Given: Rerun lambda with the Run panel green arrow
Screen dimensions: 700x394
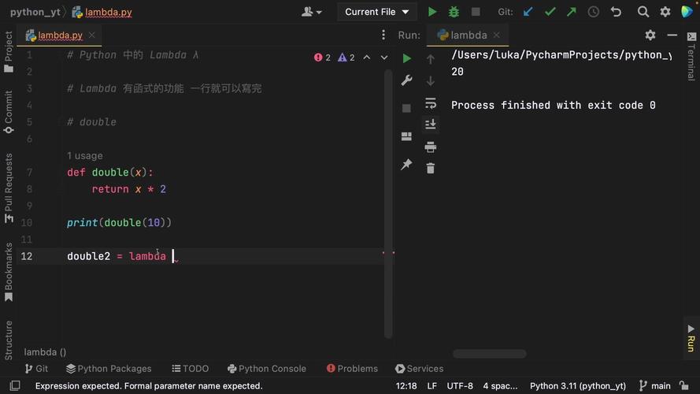Looking at the screenshot, I should (x=406, y=58).
